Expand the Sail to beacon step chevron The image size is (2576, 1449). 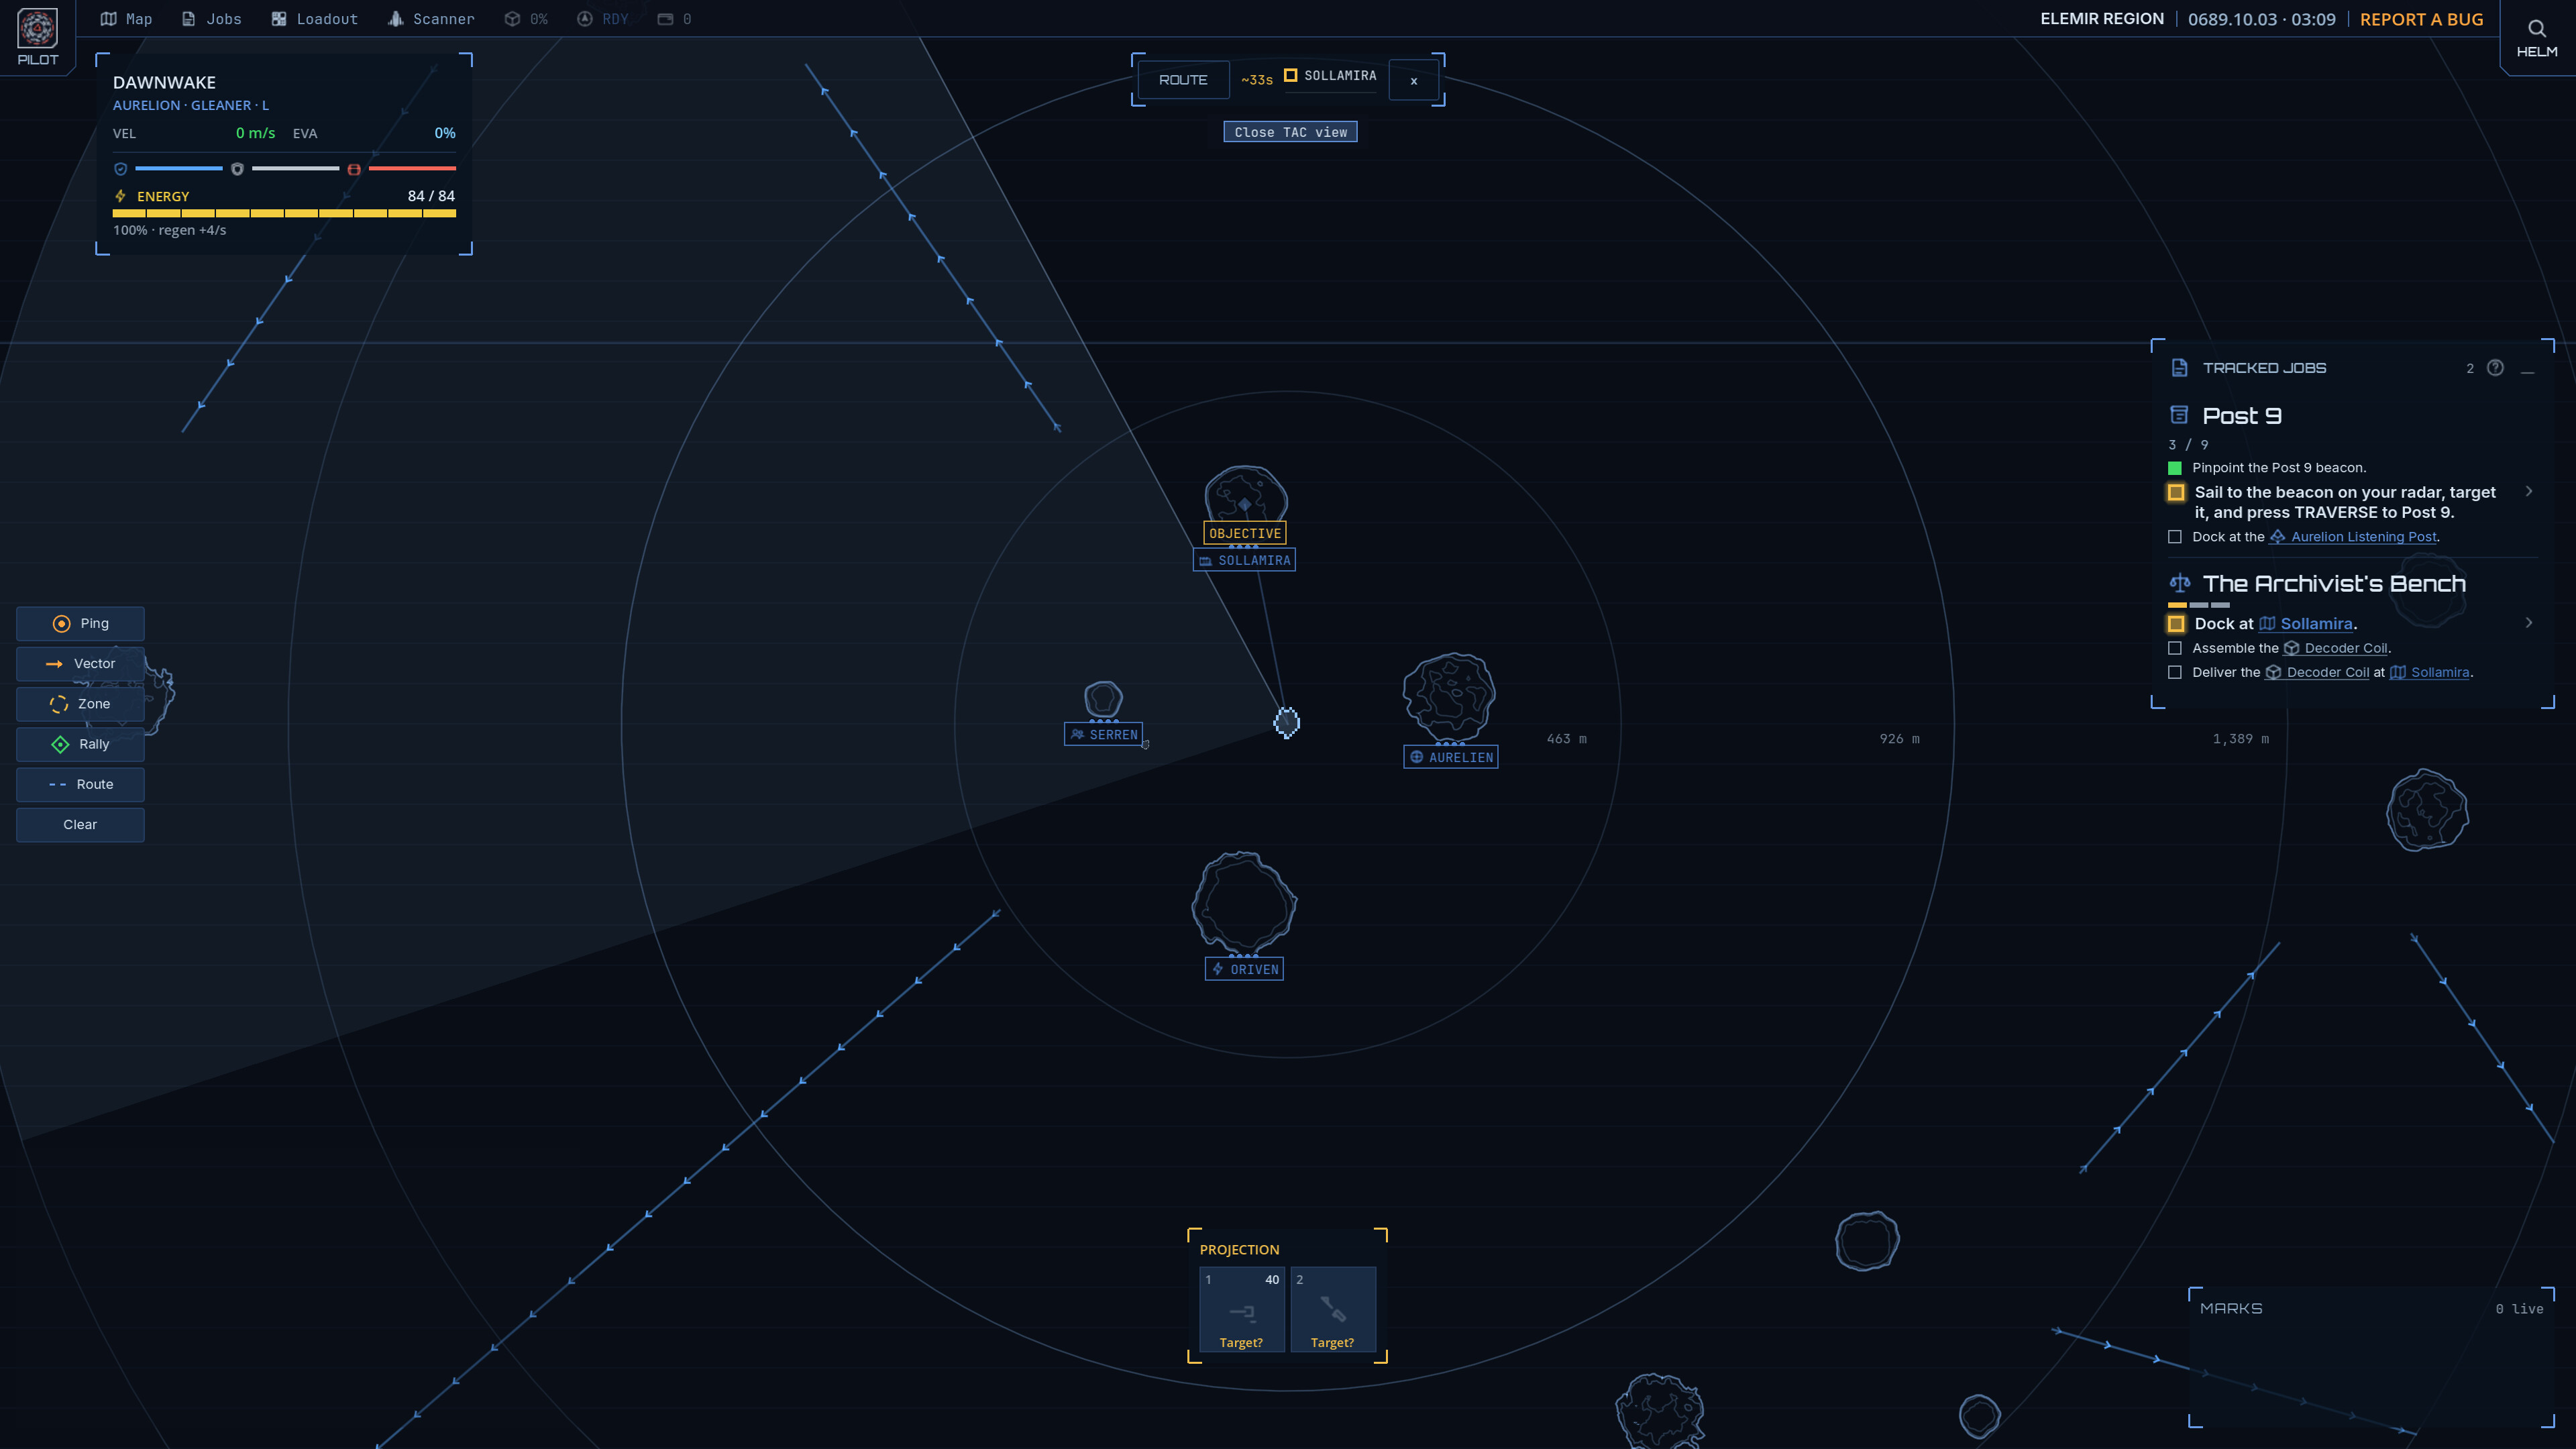coord(2529,491)
